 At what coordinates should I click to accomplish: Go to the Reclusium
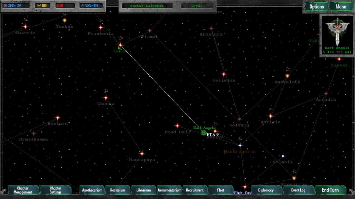pos(118,190)
